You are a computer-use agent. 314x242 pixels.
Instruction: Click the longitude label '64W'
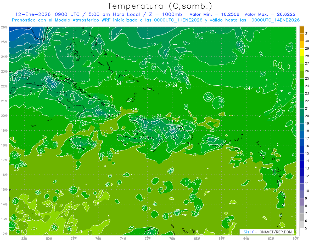246,238
